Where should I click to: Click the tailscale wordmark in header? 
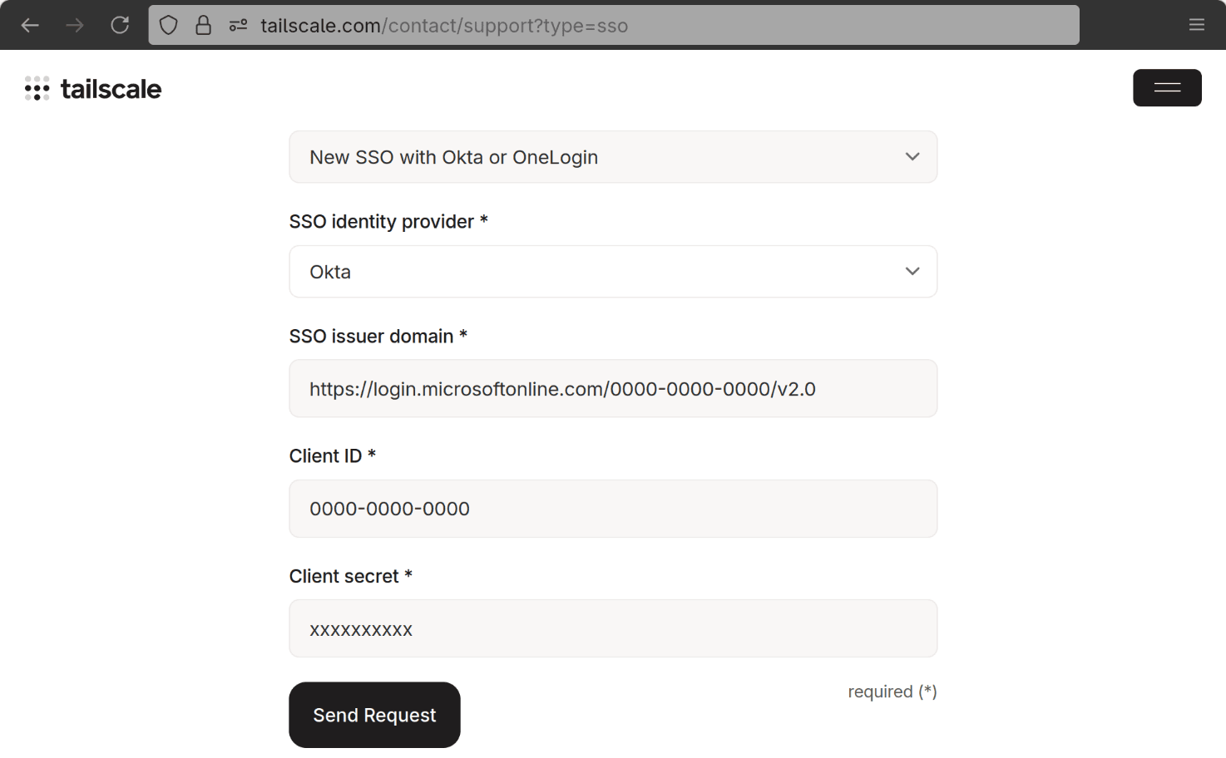(x=111, y=88)
